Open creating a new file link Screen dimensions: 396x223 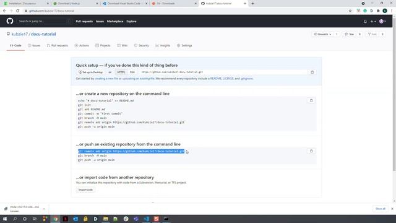[106, 79]
